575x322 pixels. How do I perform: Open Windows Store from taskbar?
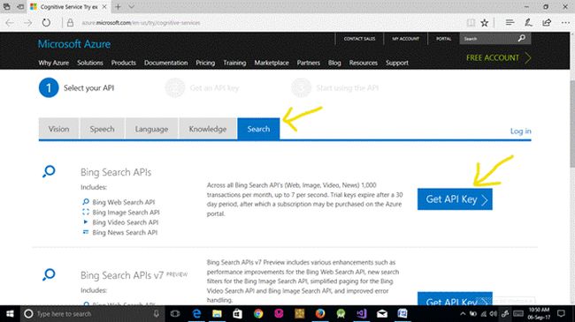(x=238, y=313)
